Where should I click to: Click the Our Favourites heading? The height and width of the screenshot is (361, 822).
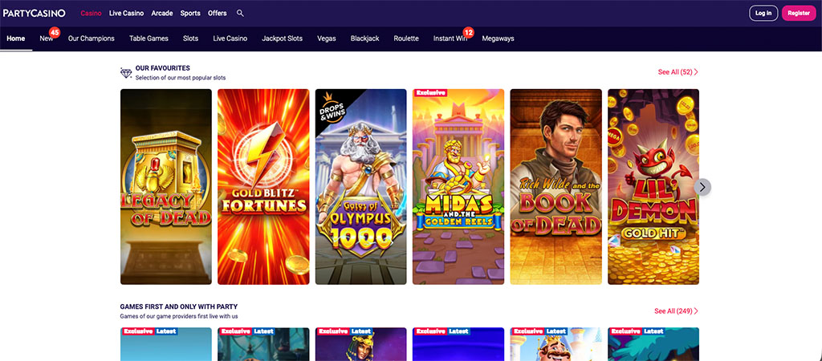(162, 68)
